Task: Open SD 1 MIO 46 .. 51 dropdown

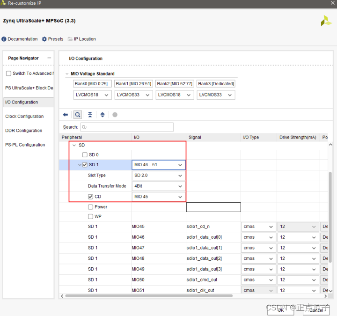Action: click(159, 165)
